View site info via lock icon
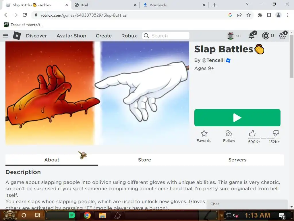Screen dimensions: 294x221 [36, 15]
